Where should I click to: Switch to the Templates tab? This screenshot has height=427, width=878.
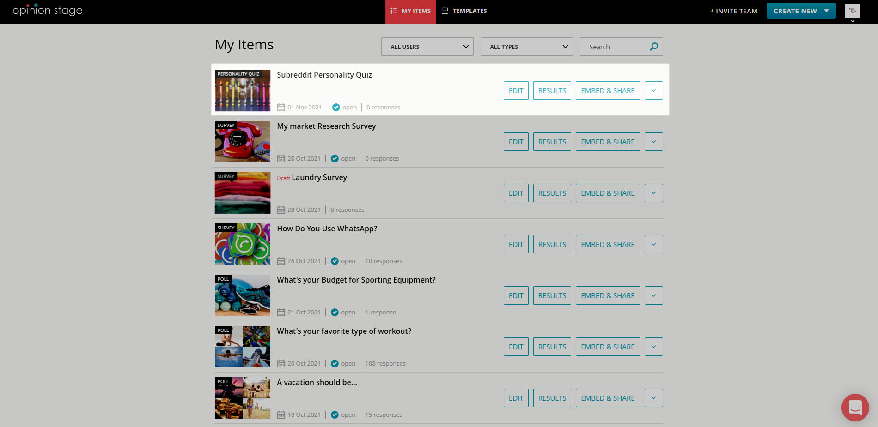click(464, 11)
